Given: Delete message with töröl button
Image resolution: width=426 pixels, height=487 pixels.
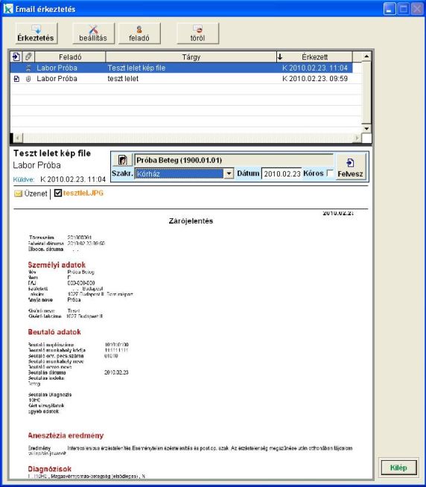Looking at the screenshot, I should [197, 34].
